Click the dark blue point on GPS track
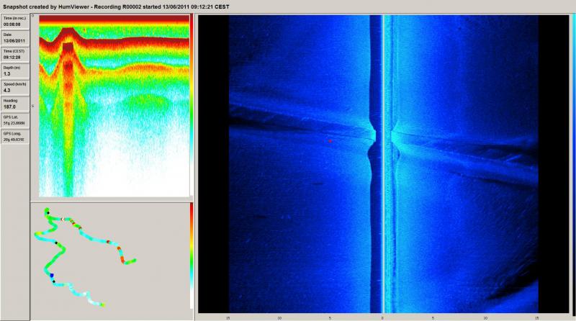 [x=52, y=276]
